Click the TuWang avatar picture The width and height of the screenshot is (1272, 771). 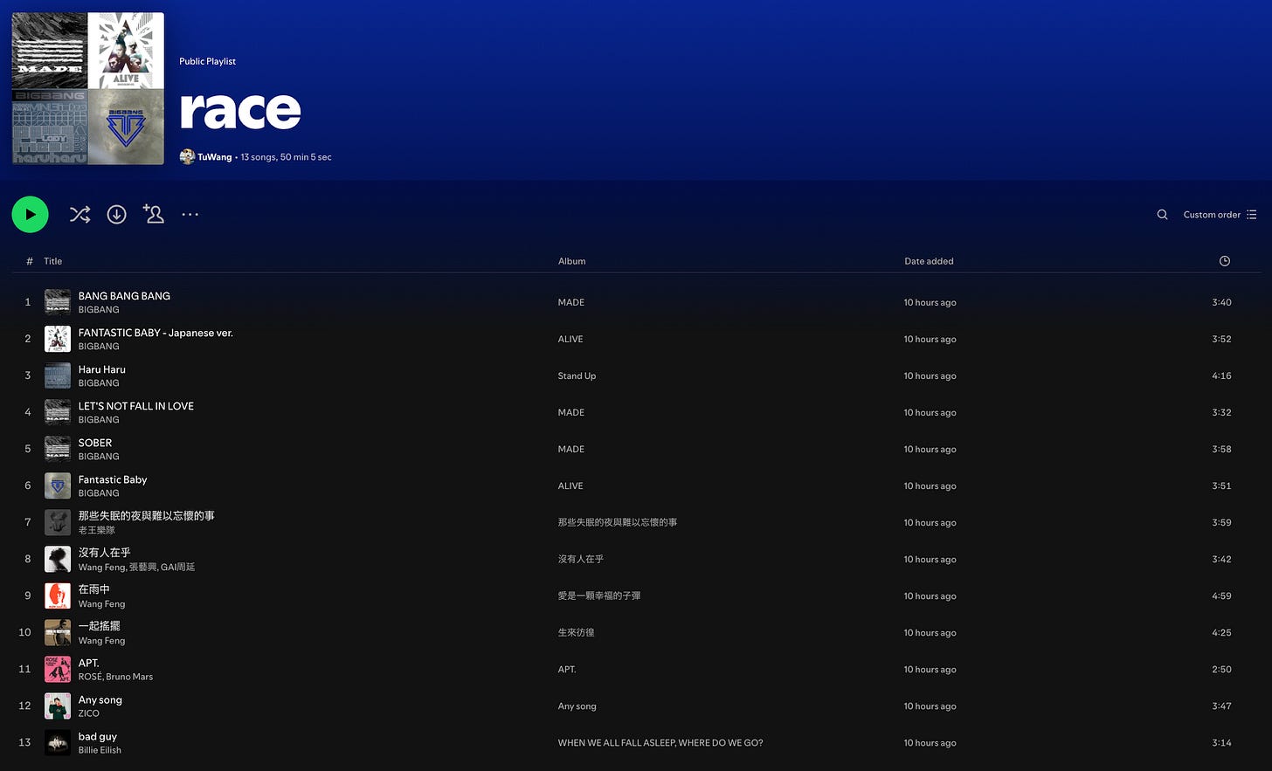point(187,157)
